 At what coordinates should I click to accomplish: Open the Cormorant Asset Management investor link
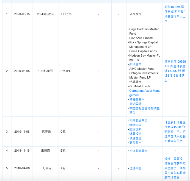(x=145, y=93)
